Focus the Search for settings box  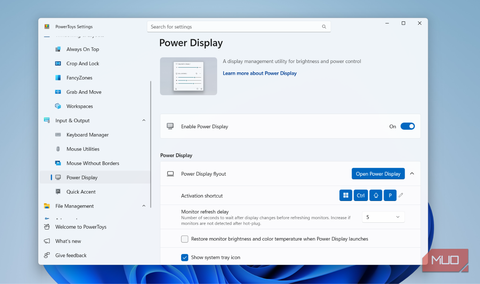[x=239, y=27]
